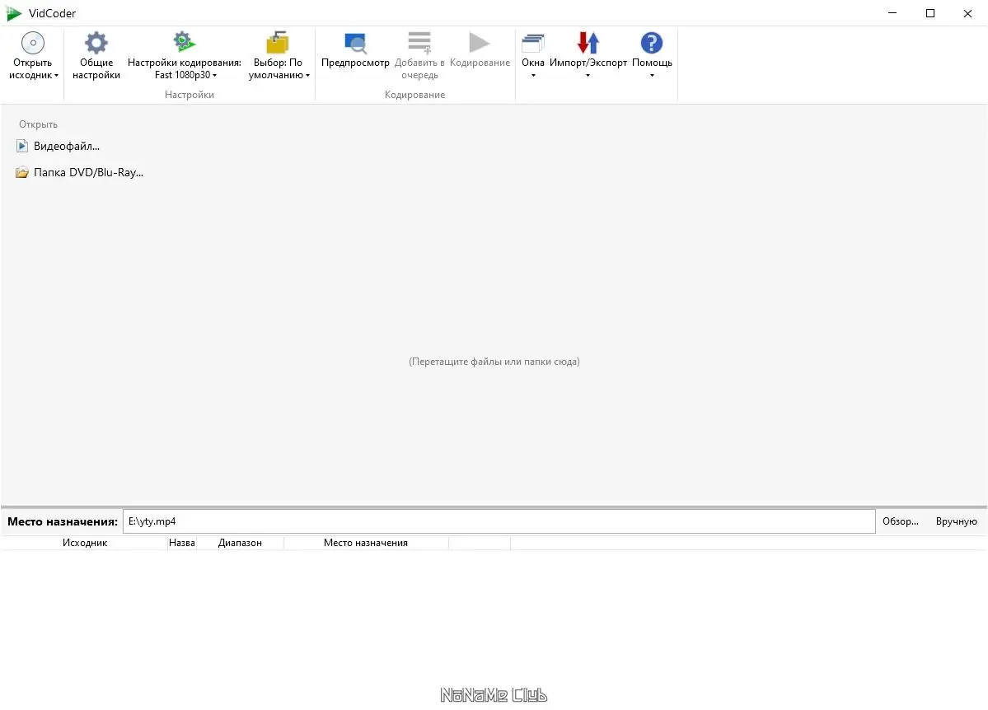Click the Диапазон column header

point(240,543)
